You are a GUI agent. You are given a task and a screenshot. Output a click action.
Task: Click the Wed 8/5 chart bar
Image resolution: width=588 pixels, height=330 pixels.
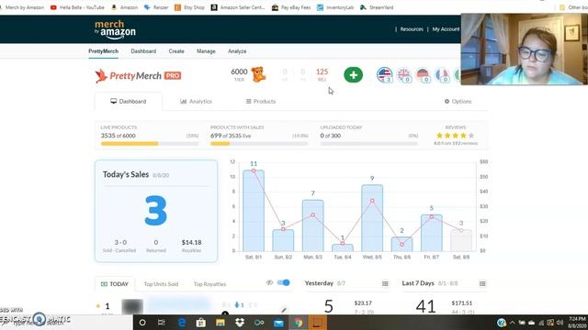(x=372, y=218)
